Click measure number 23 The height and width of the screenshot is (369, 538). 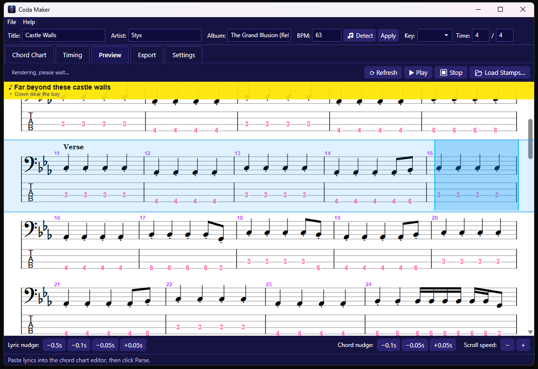tap(269, 284)
